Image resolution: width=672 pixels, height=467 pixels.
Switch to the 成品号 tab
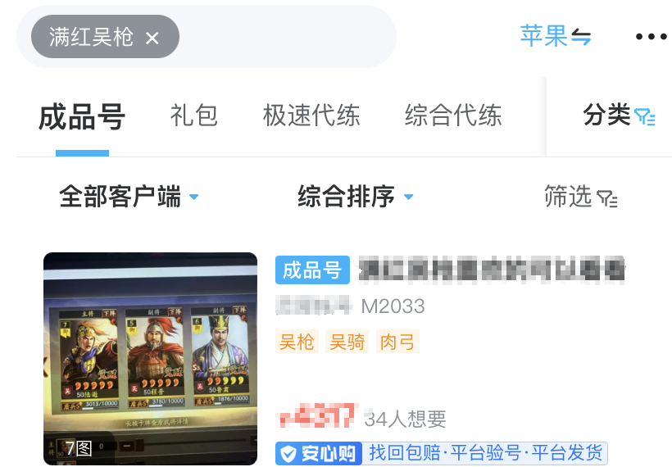(82, 116)
